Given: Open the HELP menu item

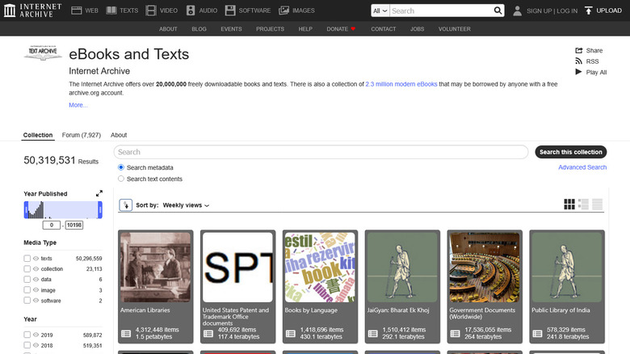Looking at the screenshot, I should [305, 29].
